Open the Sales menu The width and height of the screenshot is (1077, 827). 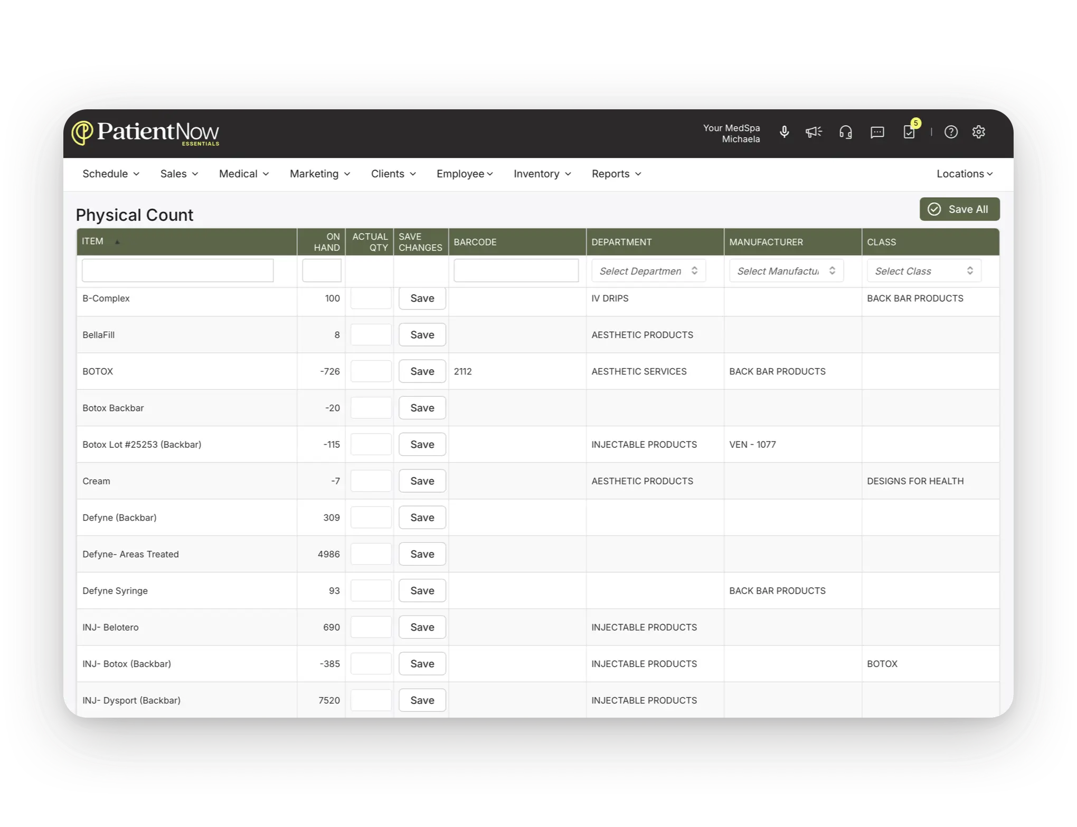tap(179, 174)
